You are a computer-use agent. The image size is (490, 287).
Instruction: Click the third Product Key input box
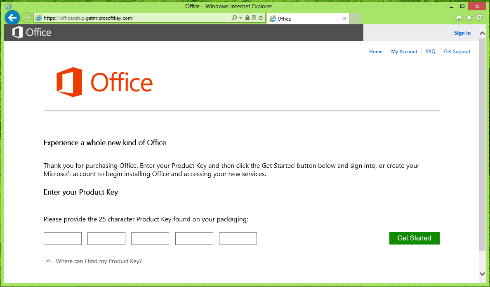pyautogui.click(x=150, y=239)
